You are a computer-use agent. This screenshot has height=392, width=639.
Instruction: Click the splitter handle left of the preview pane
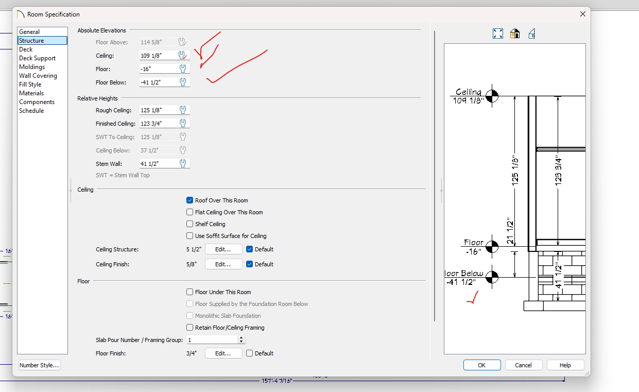[x=441, y=190]
